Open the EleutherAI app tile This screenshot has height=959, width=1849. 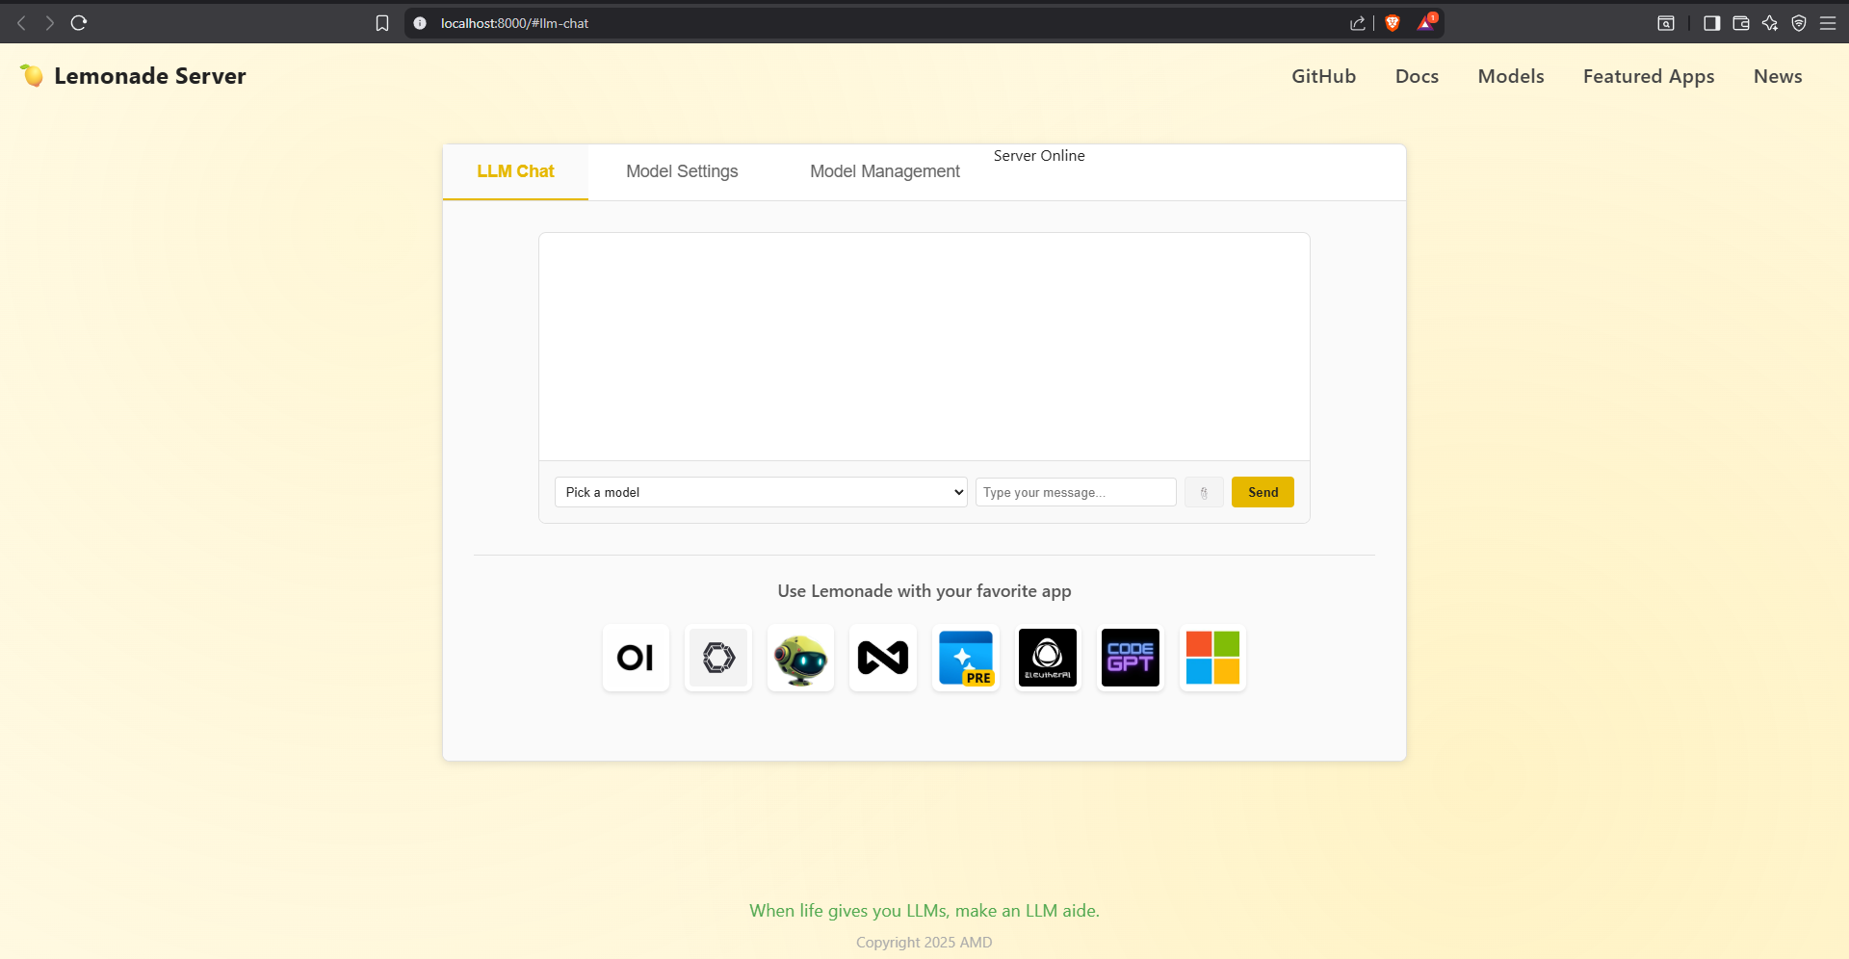click(1048, 658)
